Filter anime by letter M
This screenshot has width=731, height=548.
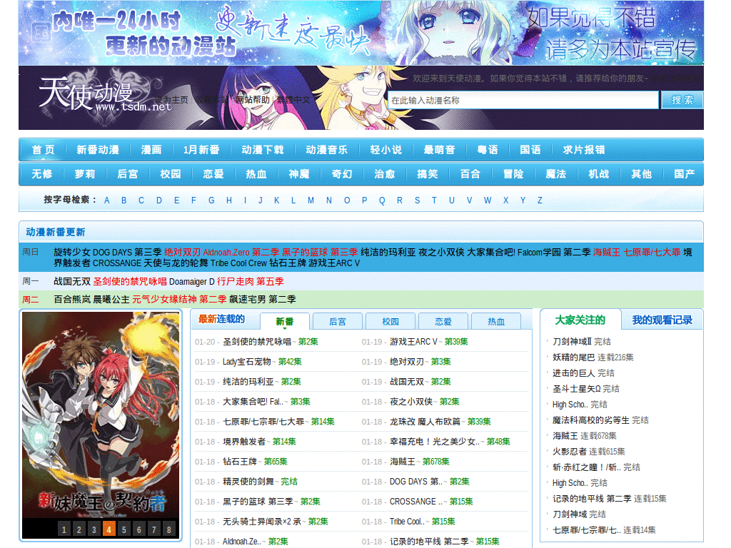311,201
